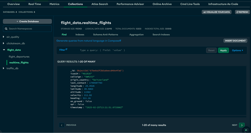251x133 pixels.
Task: Click the icao24 value "4b1816"
Action: 87,74
